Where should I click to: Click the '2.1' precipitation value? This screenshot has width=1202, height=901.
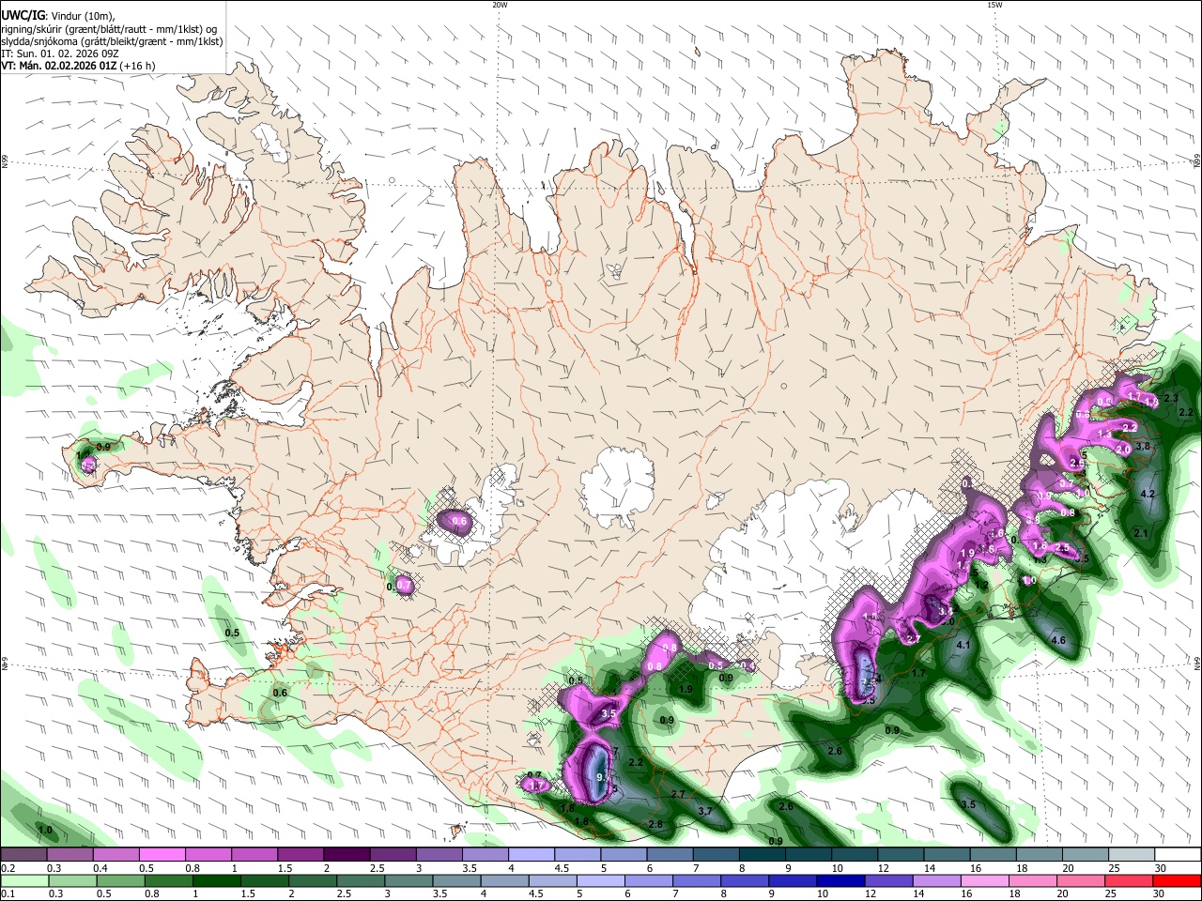pos(1141,533)
